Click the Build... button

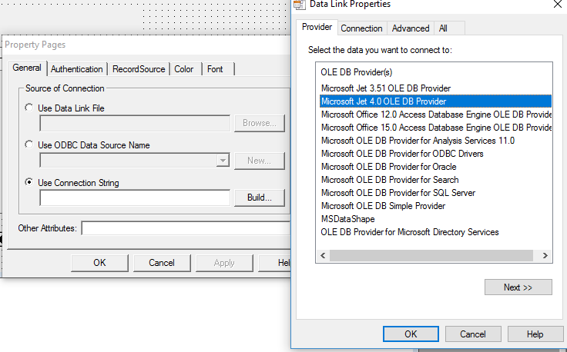tap(260, 198)
